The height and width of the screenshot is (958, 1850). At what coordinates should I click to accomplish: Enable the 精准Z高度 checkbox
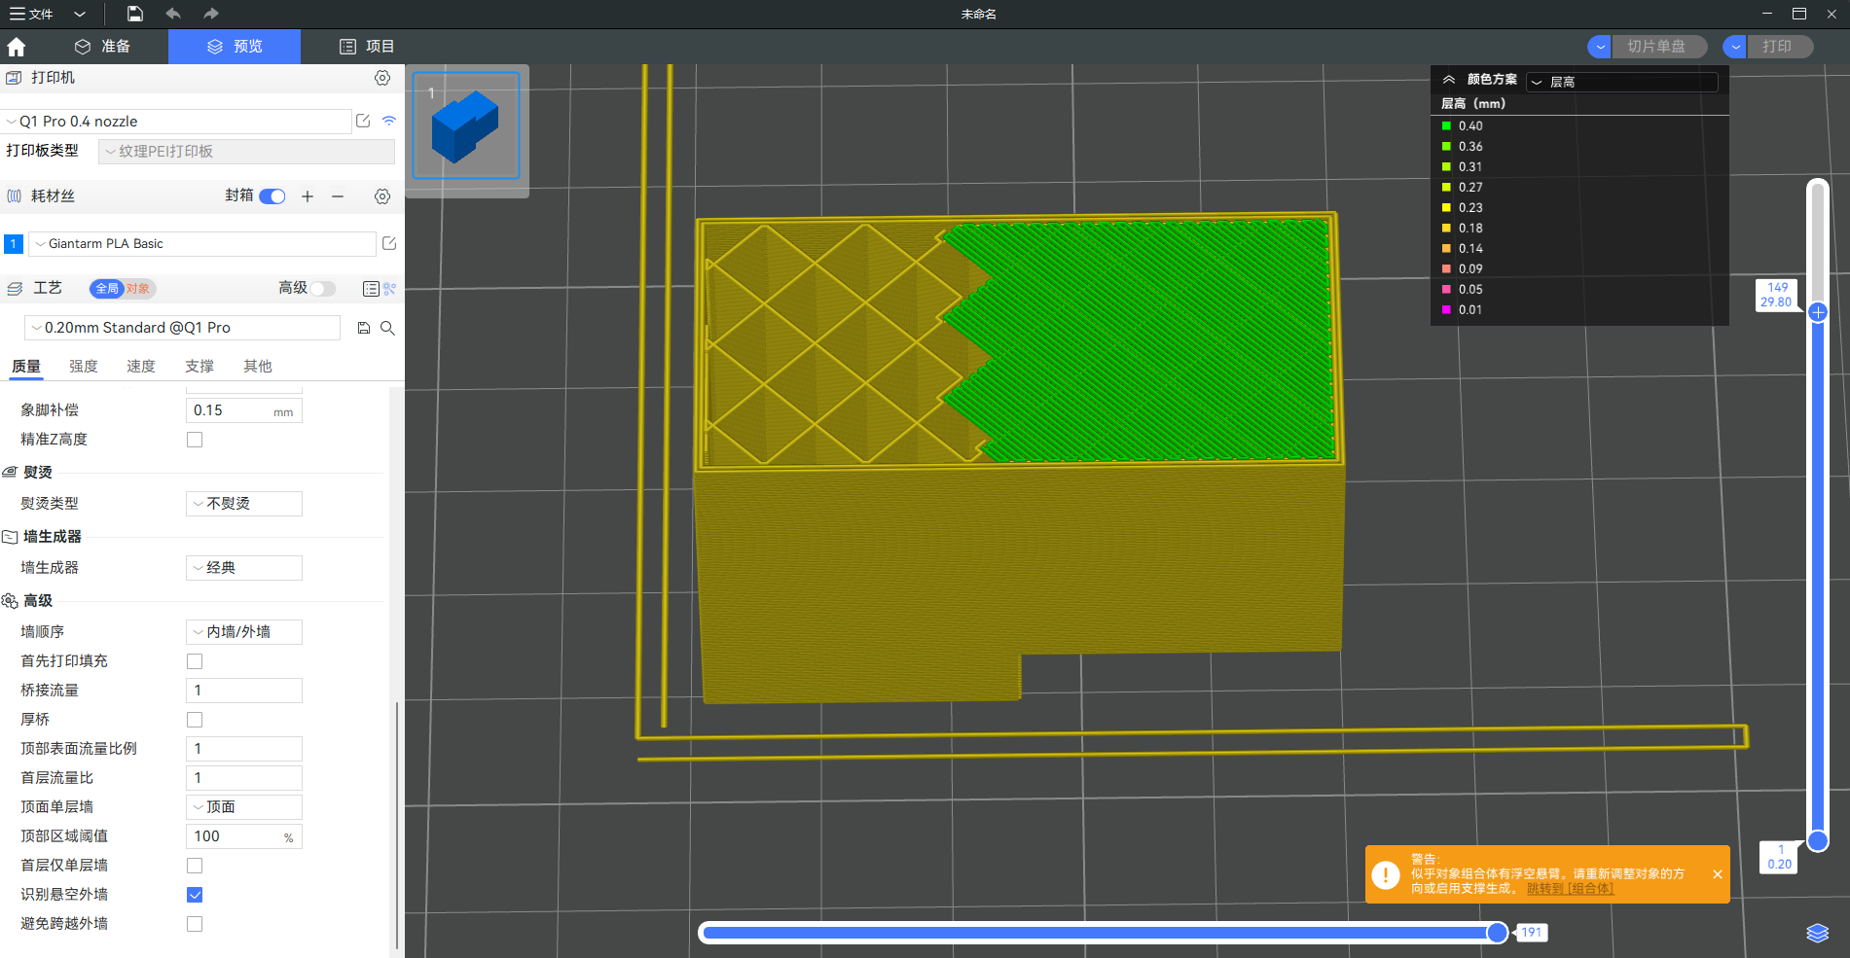point(195,440)
